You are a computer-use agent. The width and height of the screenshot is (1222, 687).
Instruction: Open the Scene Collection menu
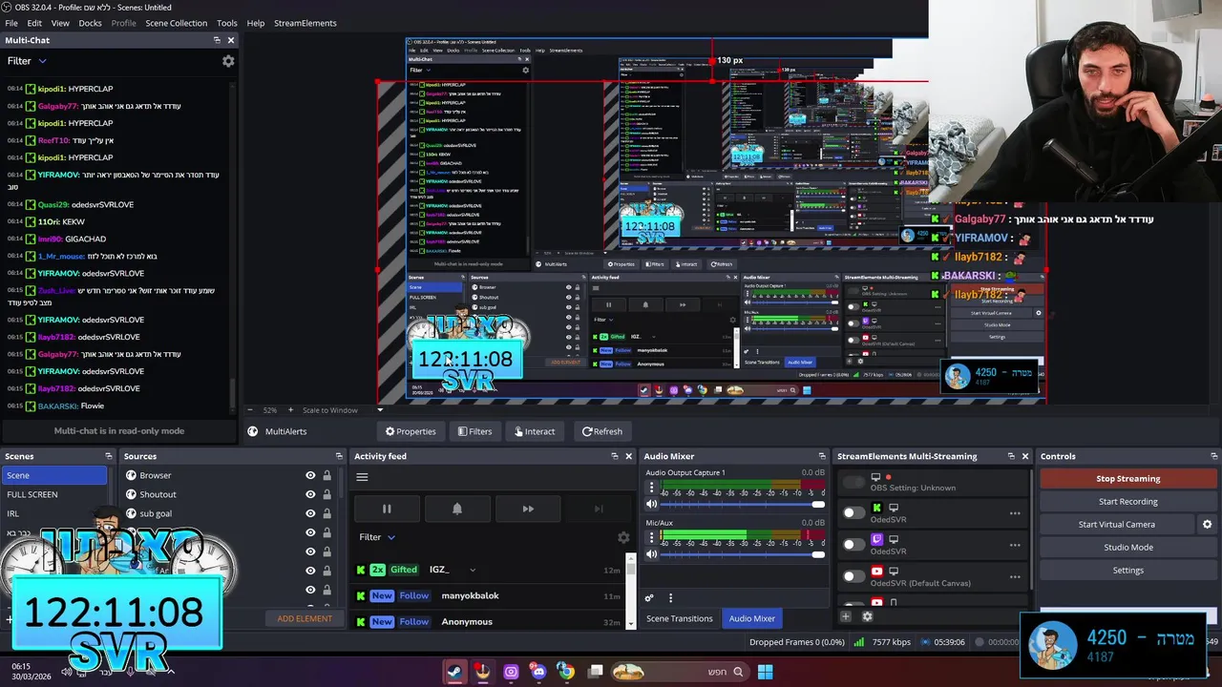(x=176, y=23)
